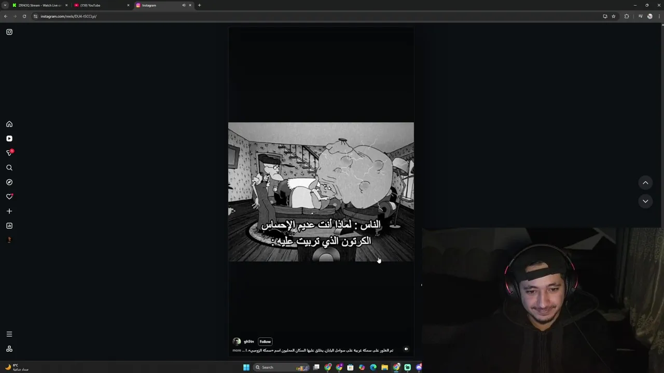Expand reel caption with more
664x373 pixels.
pyautogui.click(x=237, y=350)
